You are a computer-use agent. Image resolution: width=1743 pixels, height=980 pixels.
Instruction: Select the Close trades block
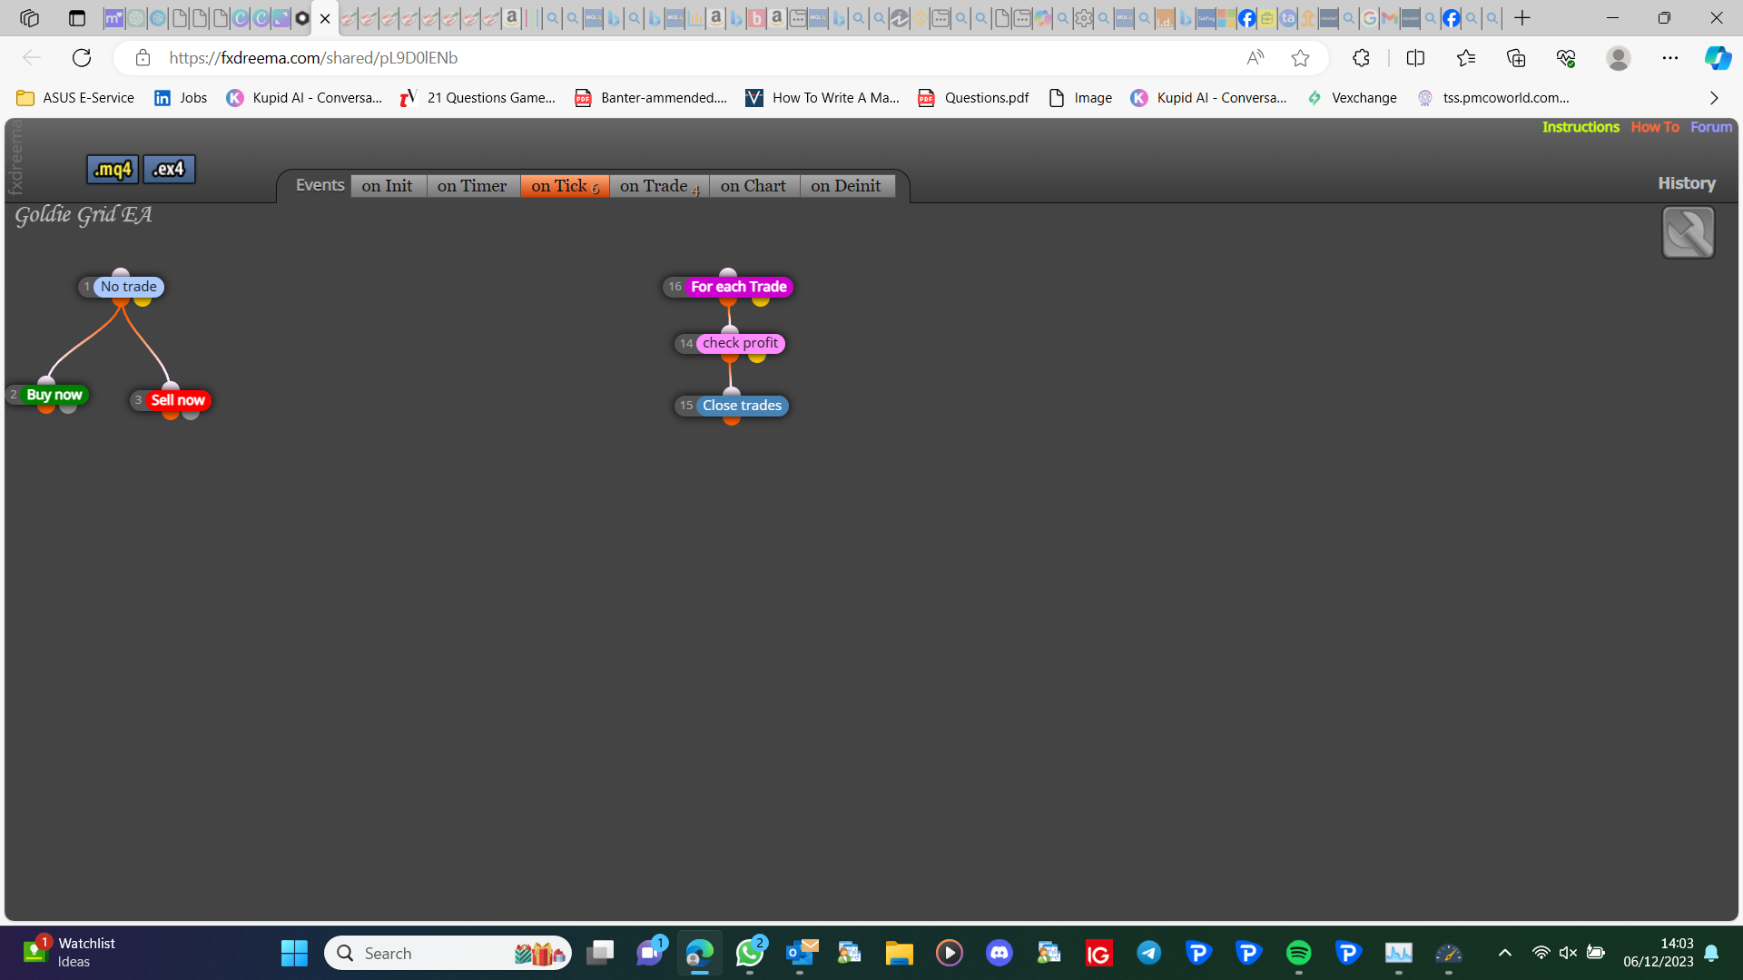742,406
